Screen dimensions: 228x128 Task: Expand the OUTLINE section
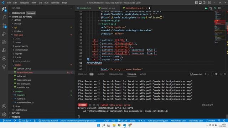pos(16,113)
